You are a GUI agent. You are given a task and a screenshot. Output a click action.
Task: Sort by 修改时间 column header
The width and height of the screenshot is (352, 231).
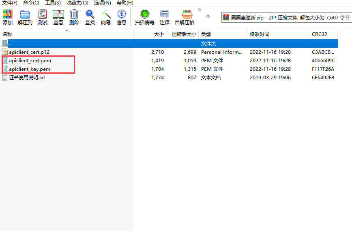pyautogui.click(x=260, y=34)
